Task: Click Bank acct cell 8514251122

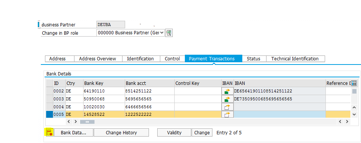Action: tap(150, 91)
